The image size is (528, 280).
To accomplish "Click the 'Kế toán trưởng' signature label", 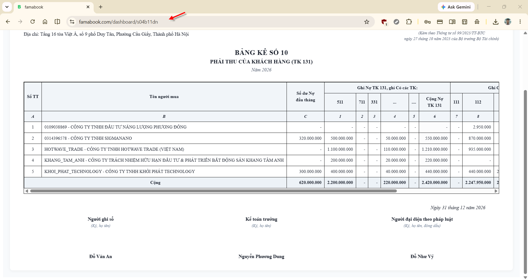I will (261, 219).
